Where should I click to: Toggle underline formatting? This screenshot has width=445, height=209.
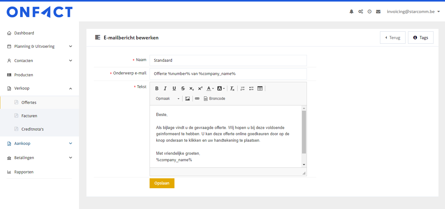coord(174,88)
